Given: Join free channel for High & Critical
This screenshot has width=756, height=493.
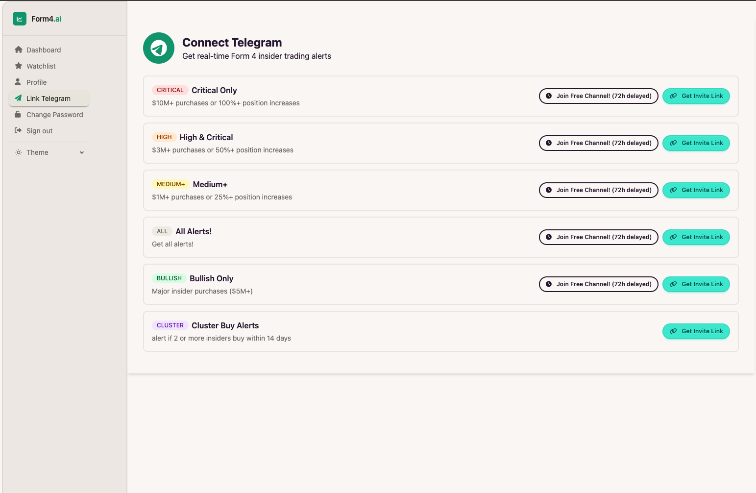Looking at the screenshot, I should [x=598, y=143].
